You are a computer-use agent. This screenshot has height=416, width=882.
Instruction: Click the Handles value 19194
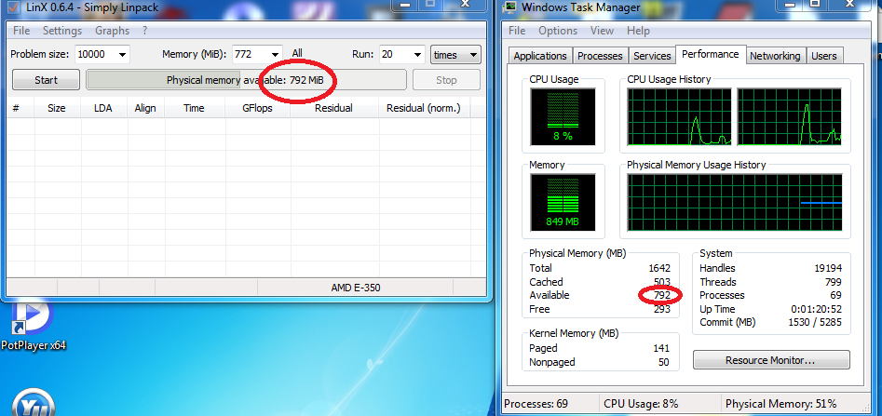click(827, 268)
